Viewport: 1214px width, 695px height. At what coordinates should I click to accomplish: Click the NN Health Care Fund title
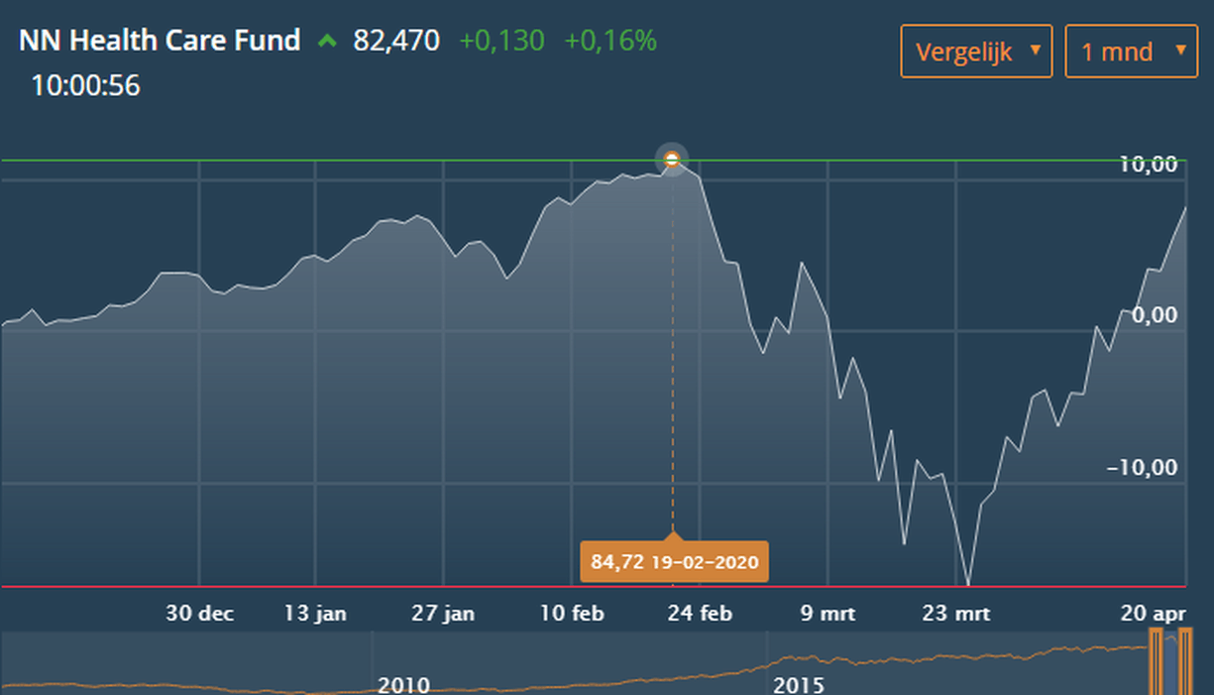(160, 41)
